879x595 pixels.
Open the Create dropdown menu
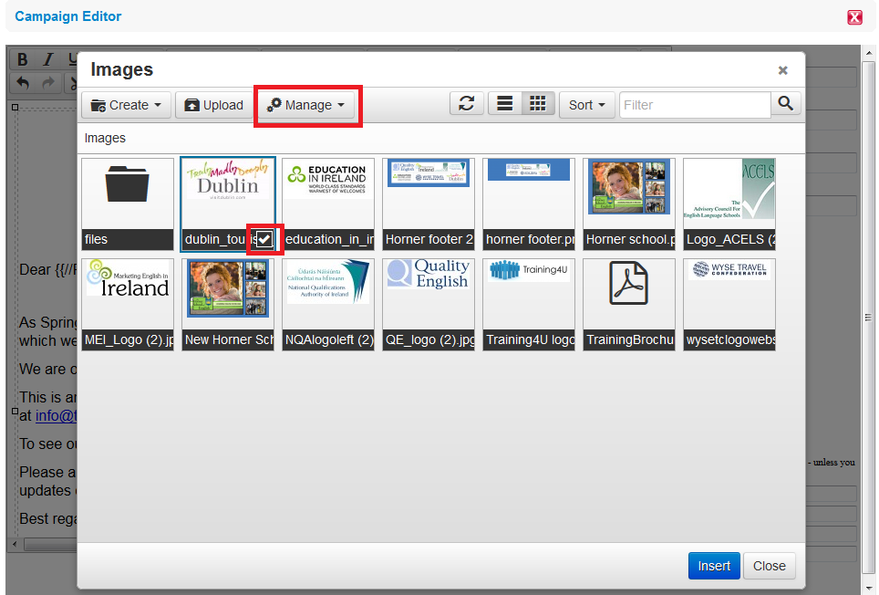[126, 105]
